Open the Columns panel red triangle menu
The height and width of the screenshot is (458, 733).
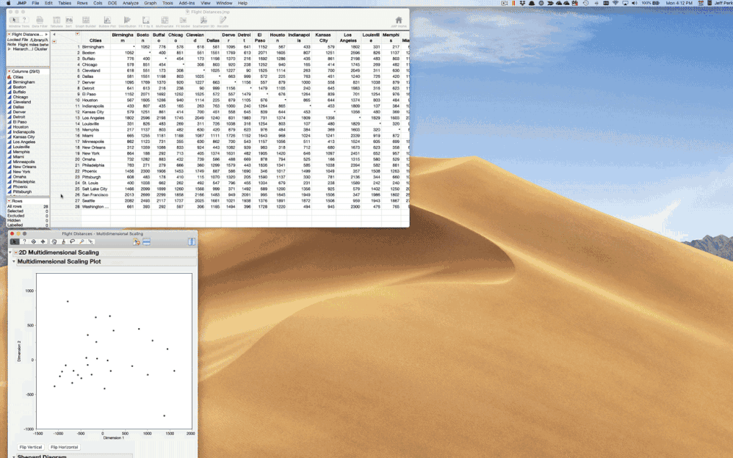coord(10,71)
